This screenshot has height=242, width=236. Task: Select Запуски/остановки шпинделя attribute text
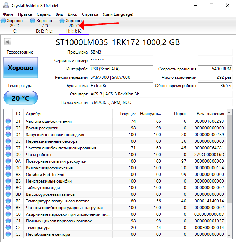[55, 135]
